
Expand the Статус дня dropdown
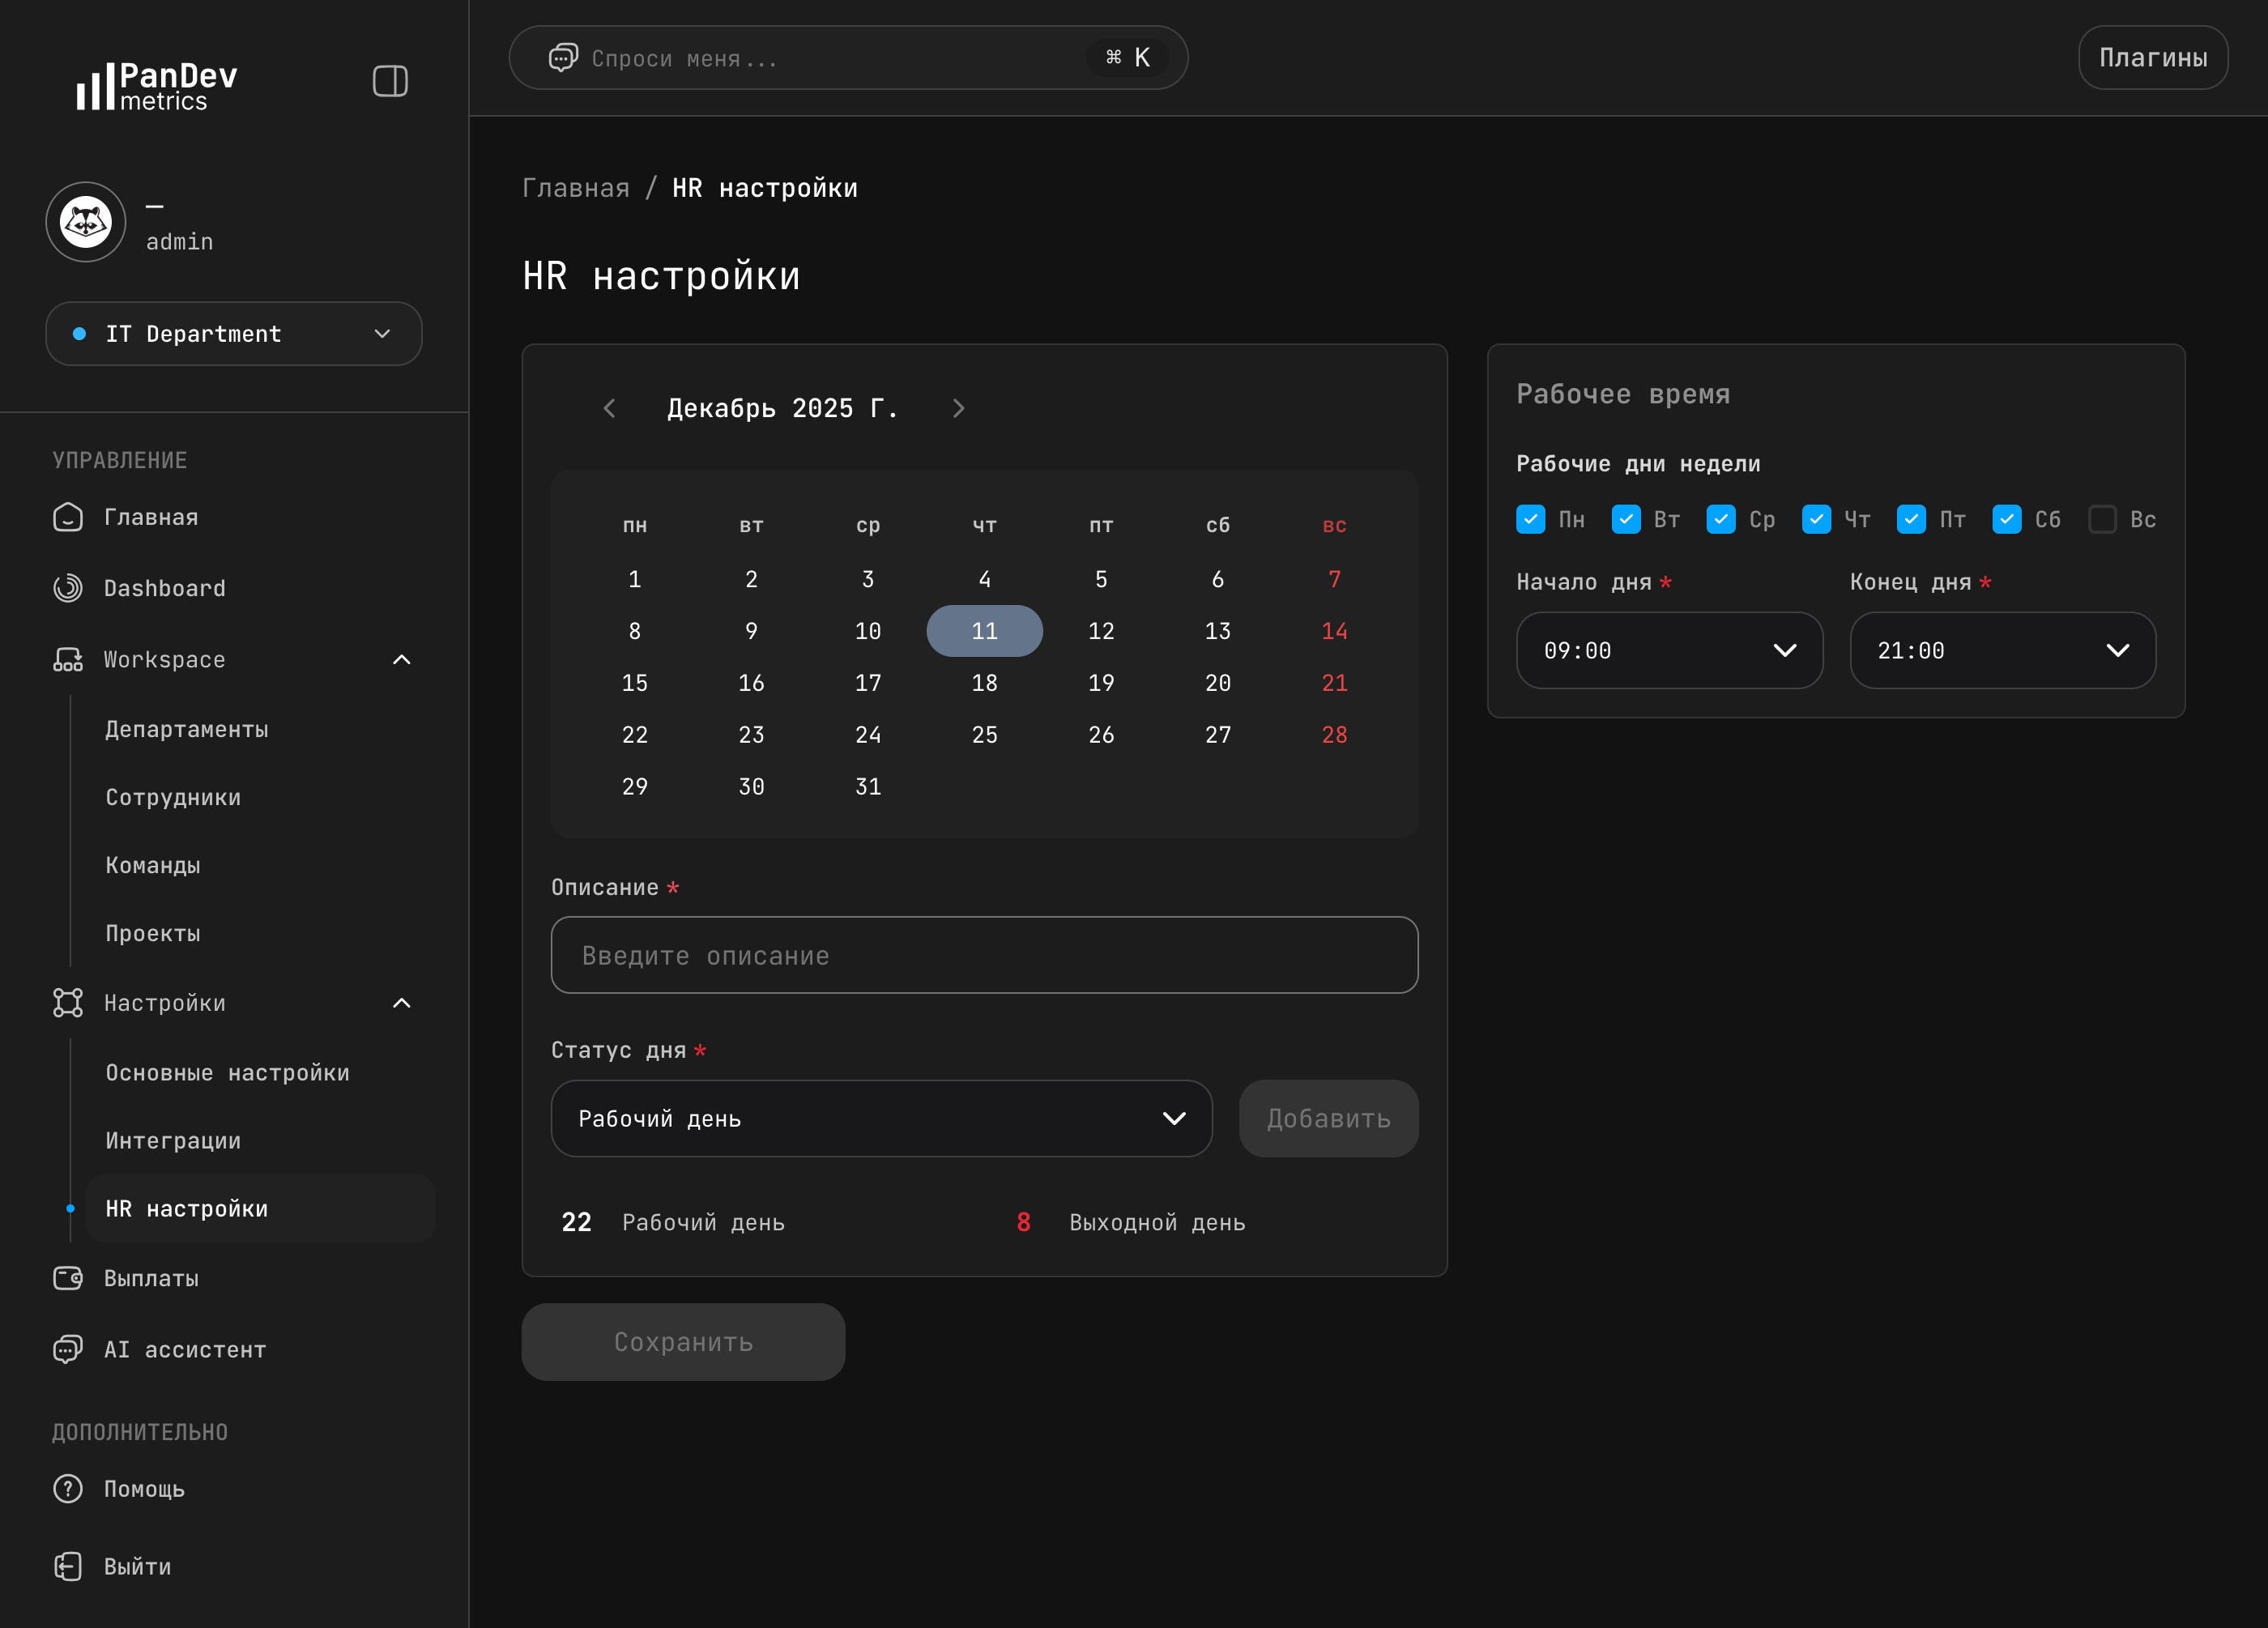click(881, 1118)
